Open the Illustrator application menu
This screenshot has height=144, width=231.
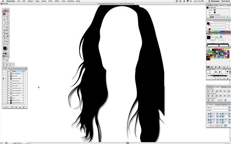11,1
